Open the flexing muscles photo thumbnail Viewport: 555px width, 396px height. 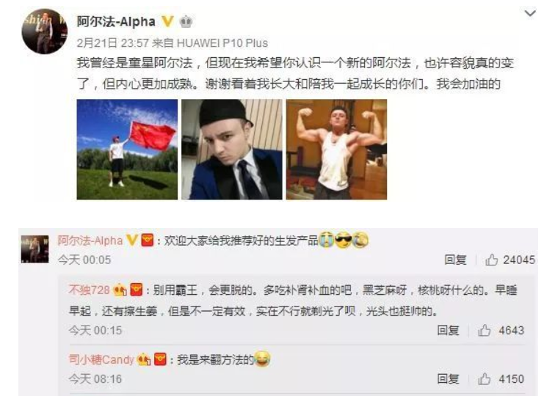click(x=336, y=149)
